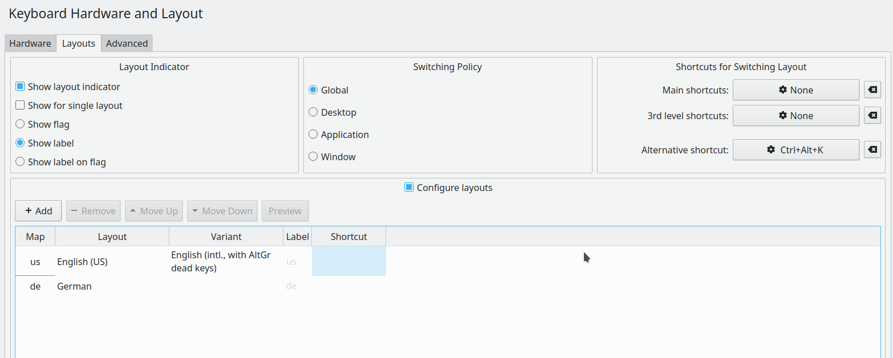Click the Variant column header
The width and height of the screenshot is (893, 358).
[x=226, y=237]
